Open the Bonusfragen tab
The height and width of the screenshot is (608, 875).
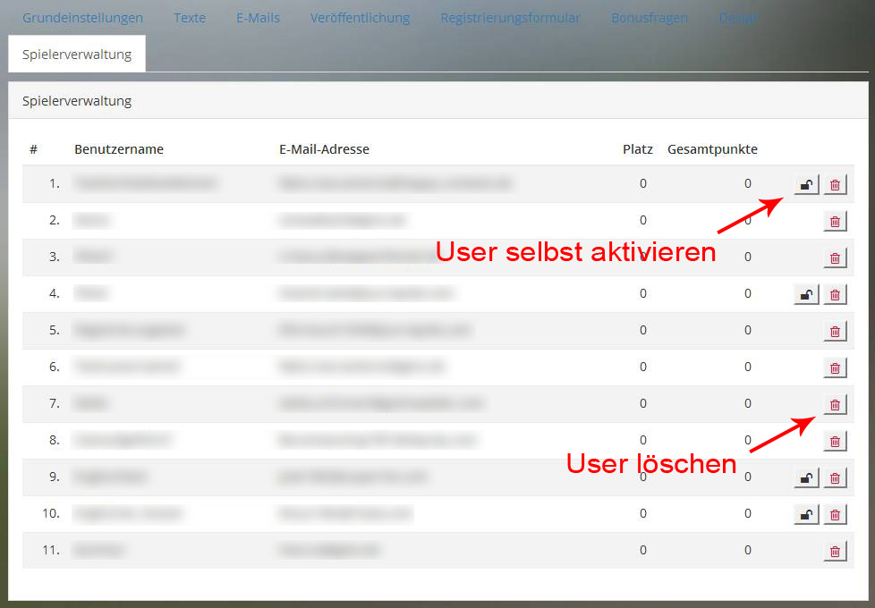[650, 18]
